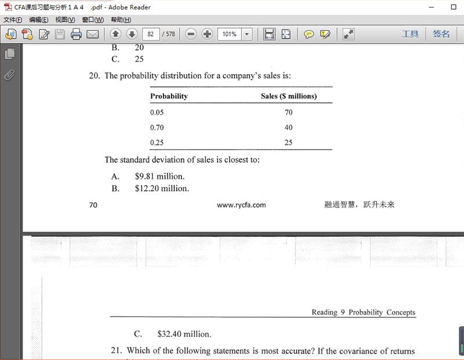464x360 pixels.
Task: Click the vertical scrollbar thumb at right edge
Action: [461, 341]
